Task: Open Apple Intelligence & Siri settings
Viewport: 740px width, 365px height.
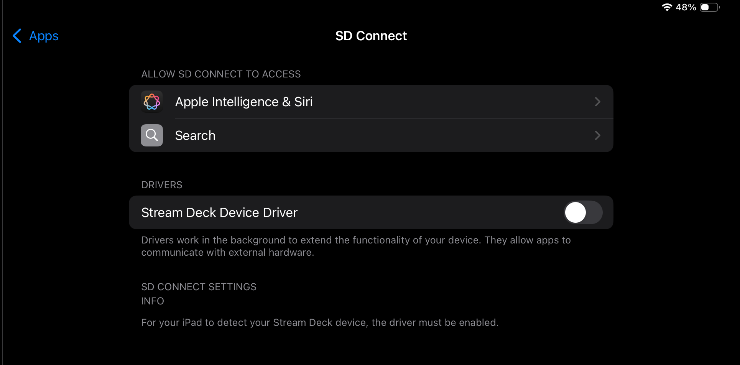Action: tap(371, 102)
